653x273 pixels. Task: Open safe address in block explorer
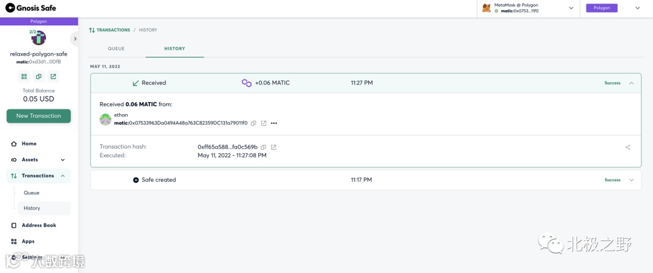coord(53,77)
